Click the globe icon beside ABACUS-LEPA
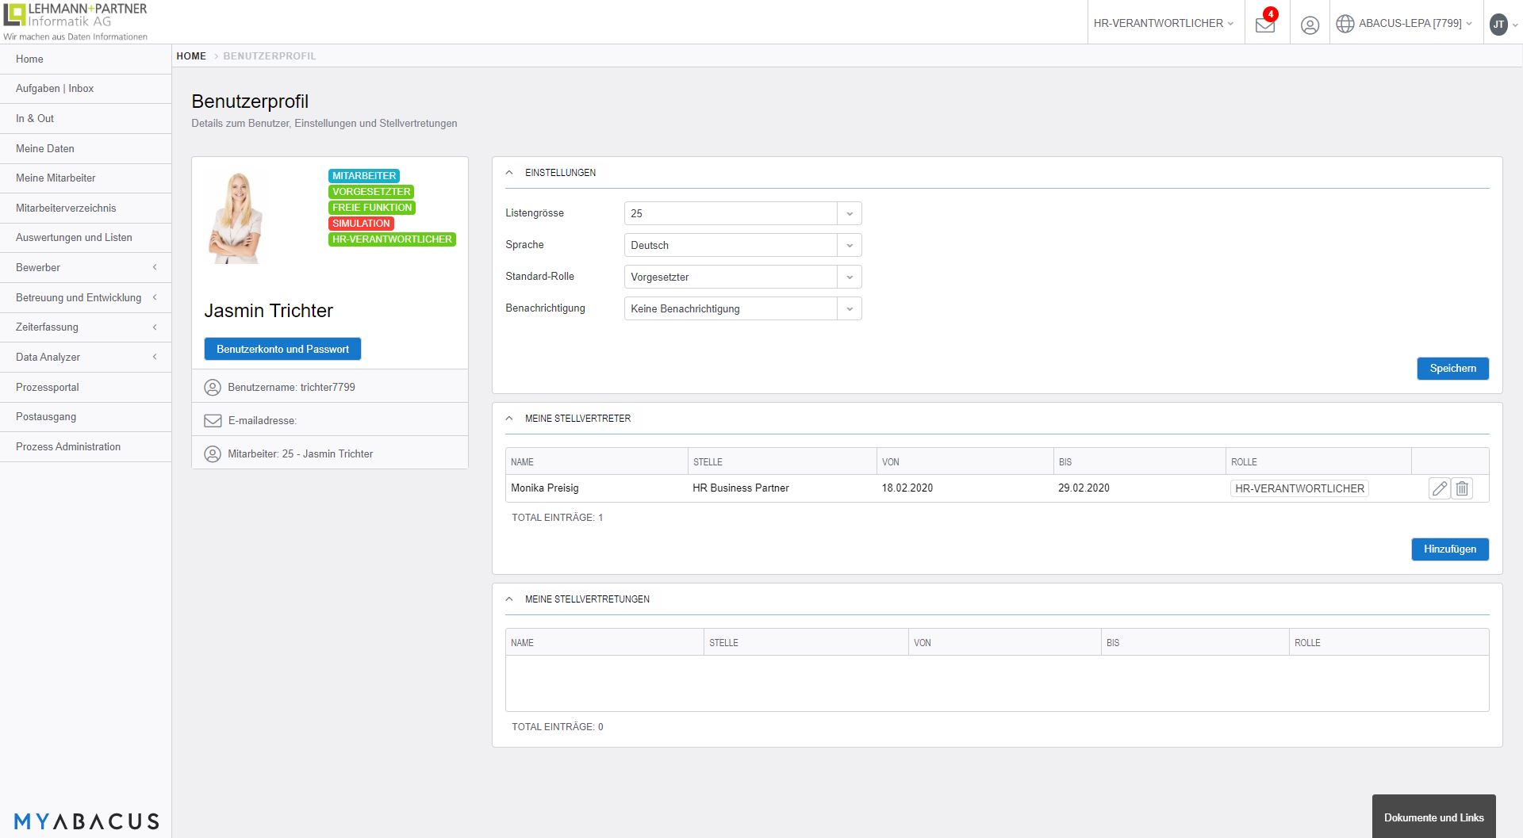The height and width of the screenshot is (838, 1523). point(1345,24)
